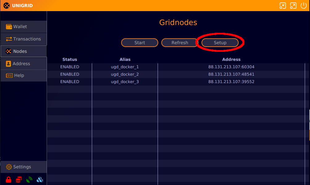Click the Wallet icon in sidebar
Viewport: 310px width, 185px height.
(x=9, y=27)
